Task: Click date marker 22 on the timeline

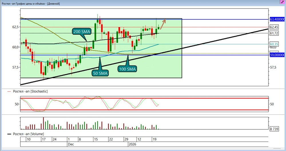Action: click(x=111, y=139)
